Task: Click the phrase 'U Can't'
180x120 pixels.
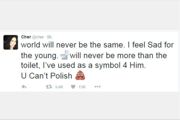Action: [x=32, y=76]
